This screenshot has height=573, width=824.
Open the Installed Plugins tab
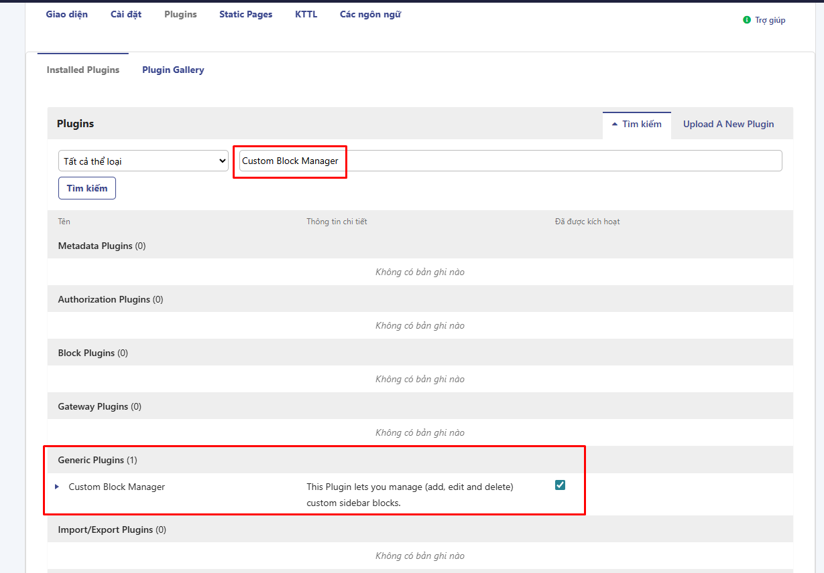[82, 70]
